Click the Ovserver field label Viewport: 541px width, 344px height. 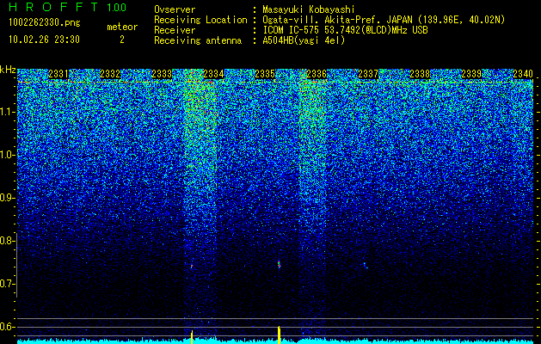(x=175, y=9)
